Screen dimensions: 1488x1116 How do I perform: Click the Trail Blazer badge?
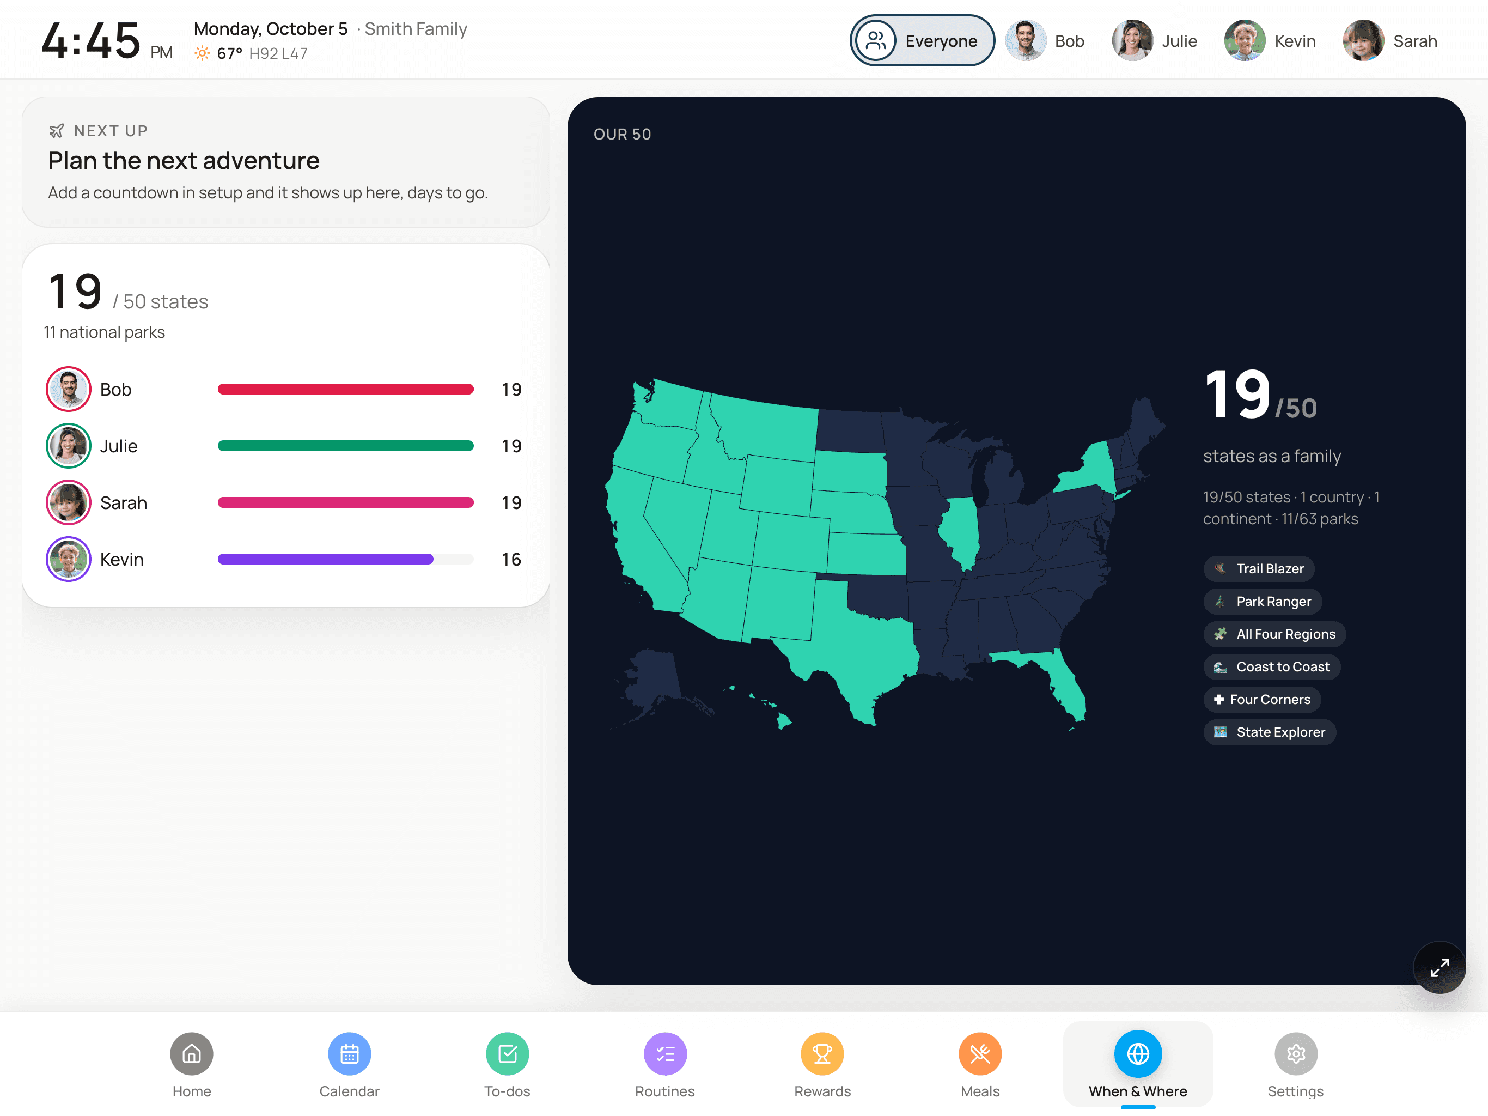[x=1259, y=569]
